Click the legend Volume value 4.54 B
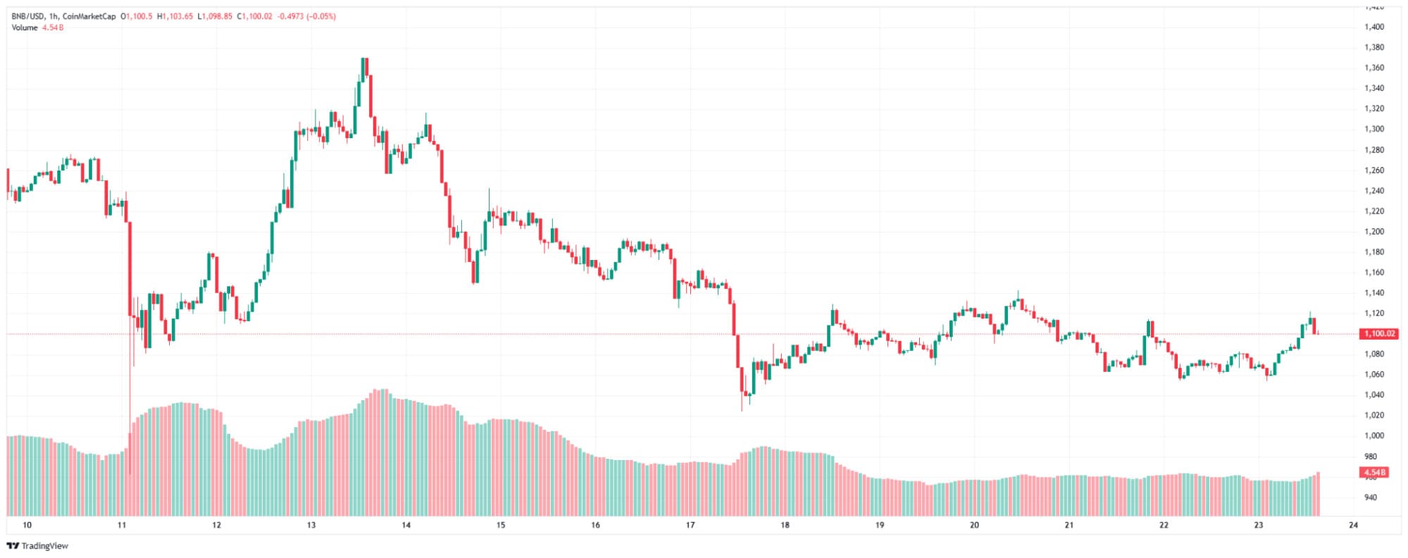The height and width of the screenshot is (558, 1408). point(53,27)
